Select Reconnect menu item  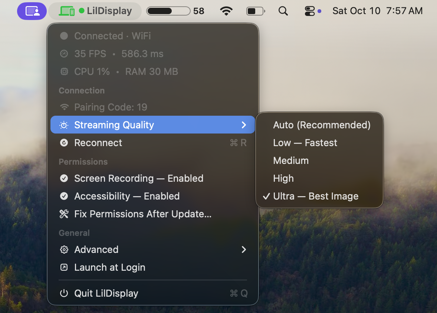click(153, 143)
